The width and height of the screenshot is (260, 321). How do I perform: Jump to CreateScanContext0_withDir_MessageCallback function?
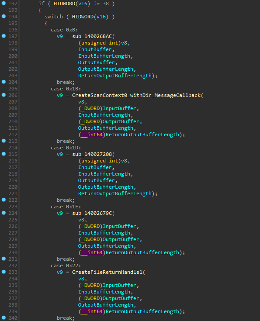[x=136, y=95]
